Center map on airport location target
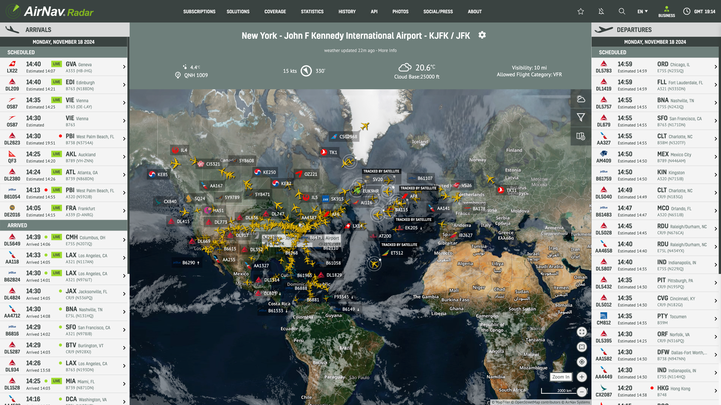Viewport: 721px width, 405px height. click(582, 362)
